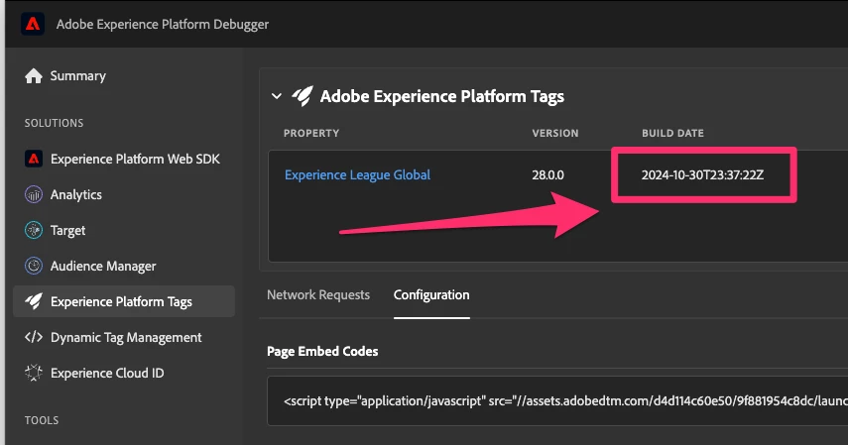Switch to the Network Requests tab
Viewport: 848px width, 445px height.
pyautogui.click(x=318, y=295)
